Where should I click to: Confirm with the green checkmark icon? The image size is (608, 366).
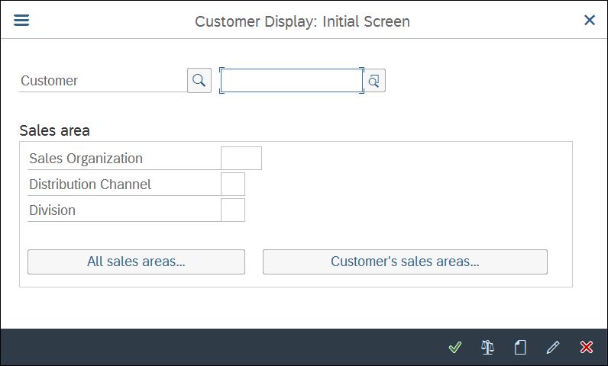click(454, 347)
